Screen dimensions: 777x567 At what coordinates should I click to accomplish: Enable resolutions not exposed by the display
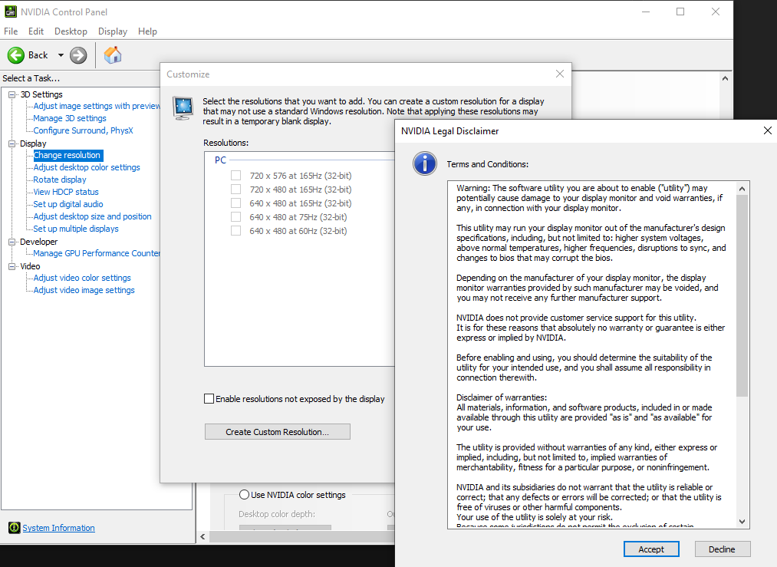coord(209,398)
